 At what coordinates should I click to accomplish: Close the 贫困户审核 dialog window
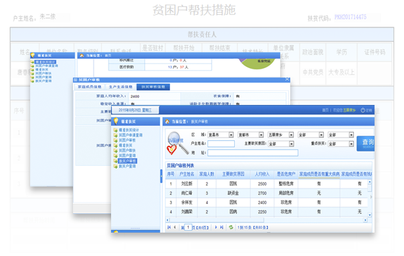(x=288, y=80)
